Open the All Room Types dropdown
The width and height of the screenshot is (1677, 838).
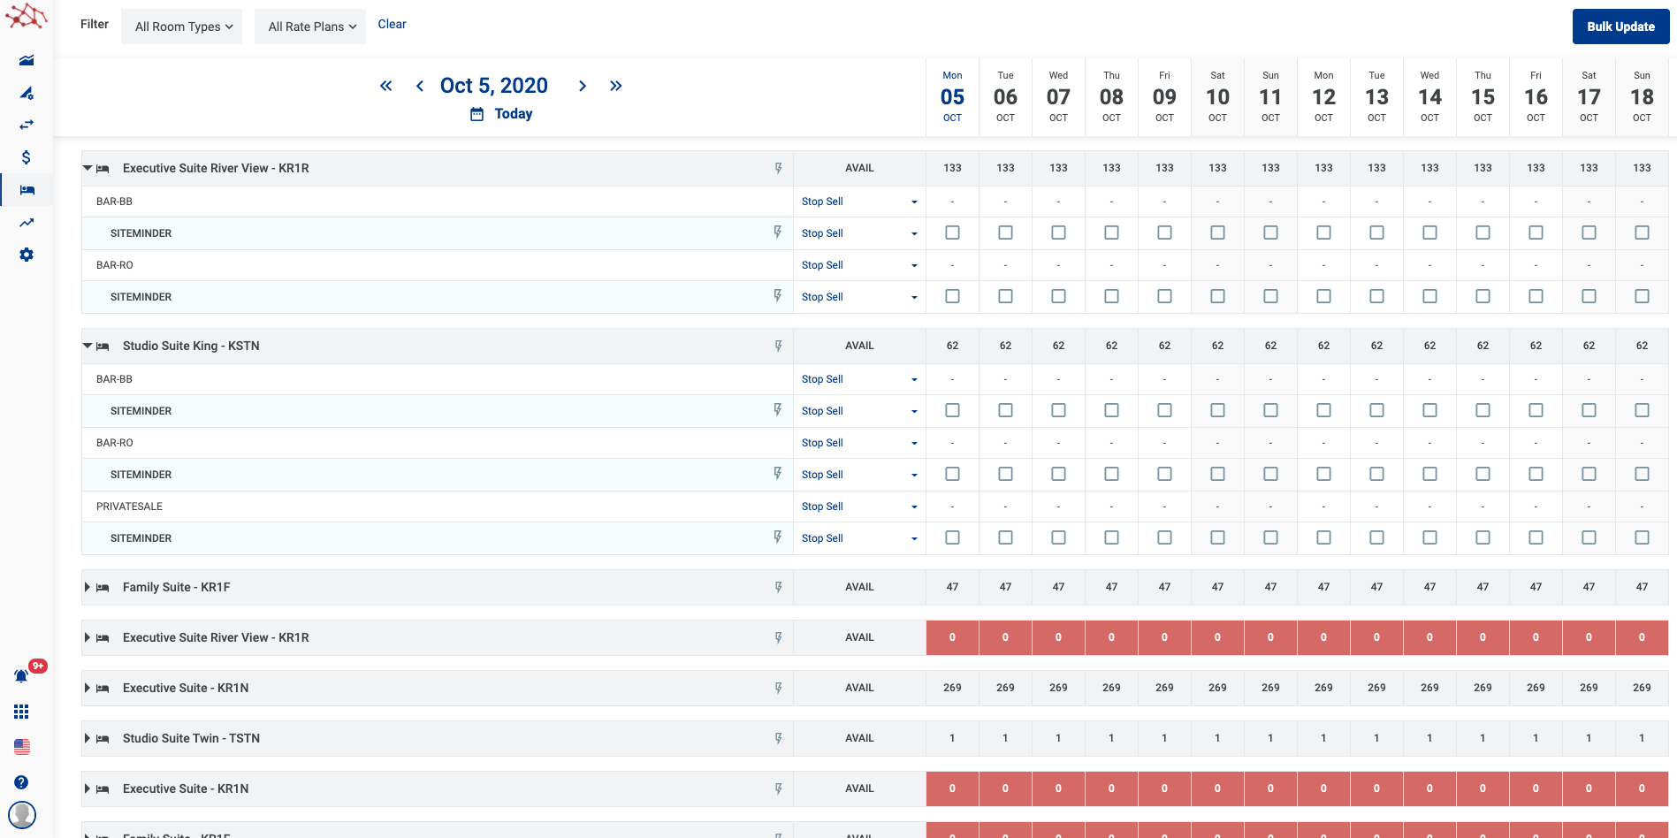coord(184,27)
